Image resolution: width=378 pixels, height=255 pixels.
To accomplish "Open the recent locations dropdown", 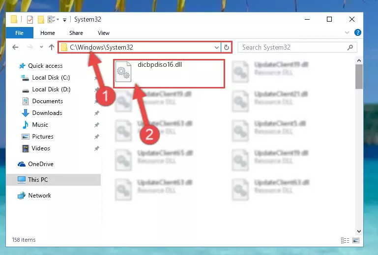I will point(41,47).
